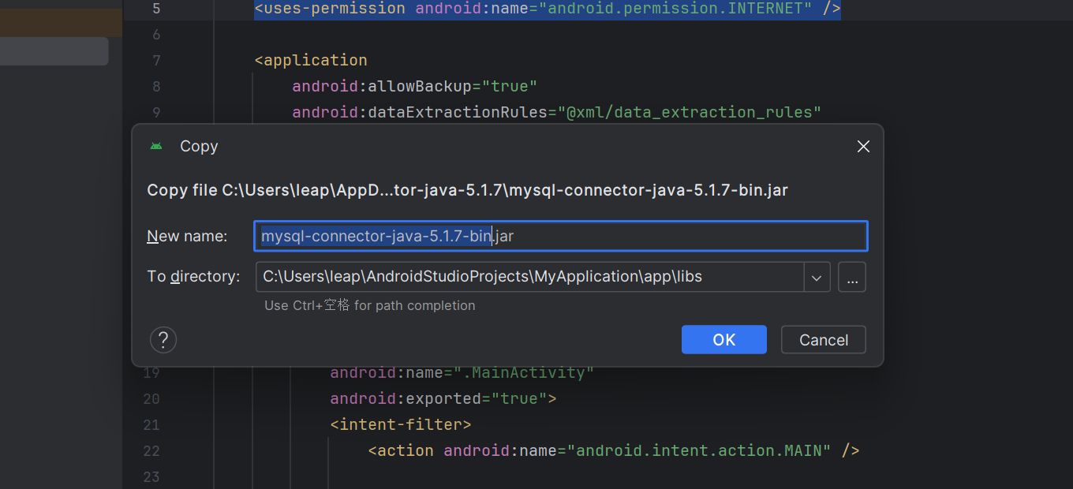Click the <application tag line
The image size is (1073, 489).
(x=311, y=60)
